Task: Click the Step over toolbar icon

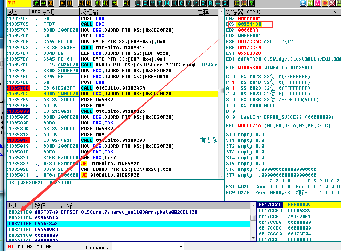Action: [x=88, y=3]
